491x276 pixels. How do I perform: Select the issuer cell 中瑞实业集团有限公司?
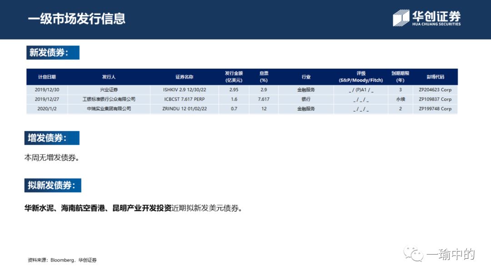click(109, 109)
